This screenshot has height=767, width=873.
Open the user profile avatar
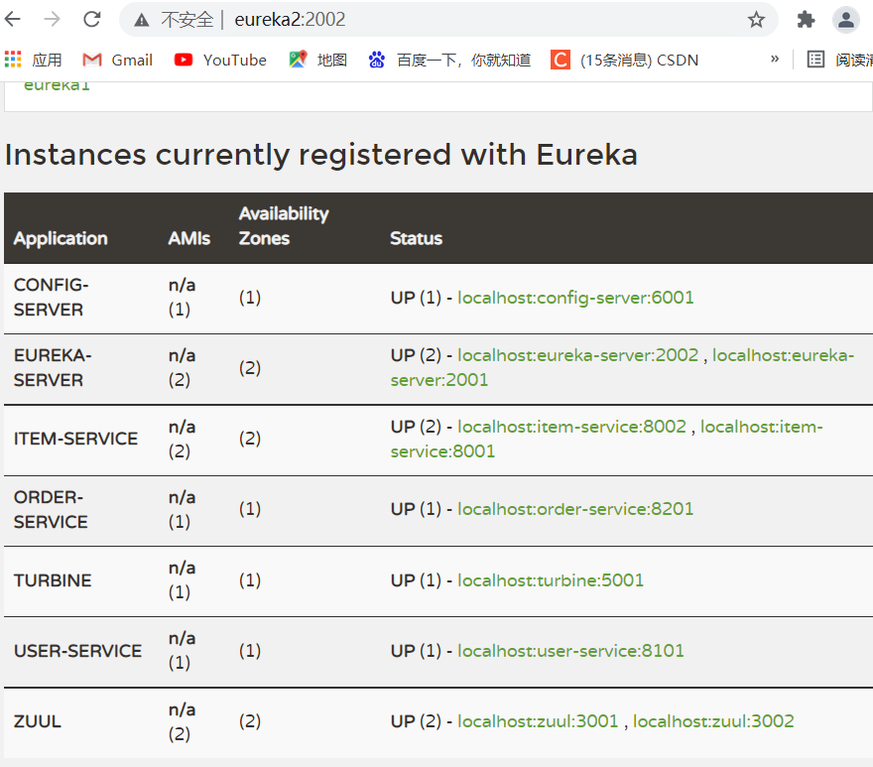[x=845, y=20]
